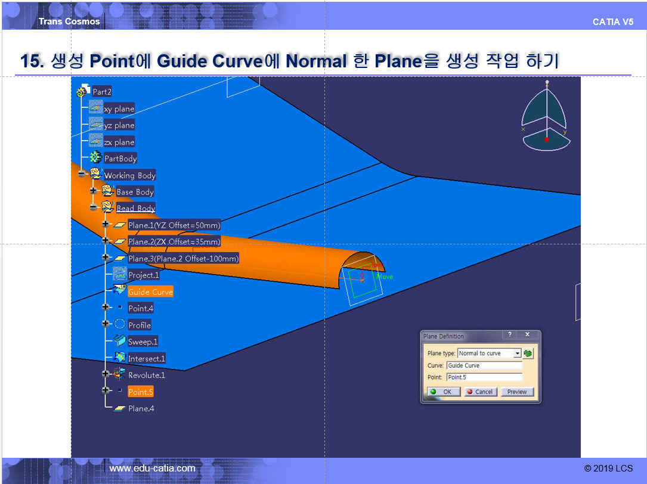Click the Profile circle sketch icon
Screen dimensions: 647x484
119,324
